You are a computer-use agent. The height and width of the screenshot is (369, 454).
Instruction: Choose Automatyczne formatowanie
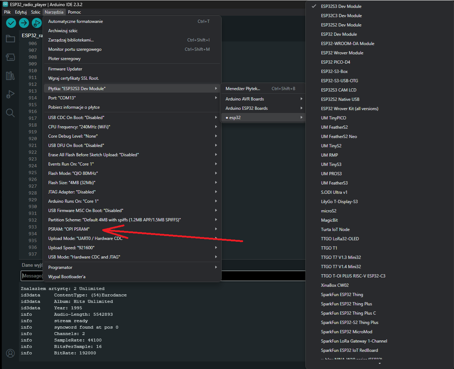132,21
